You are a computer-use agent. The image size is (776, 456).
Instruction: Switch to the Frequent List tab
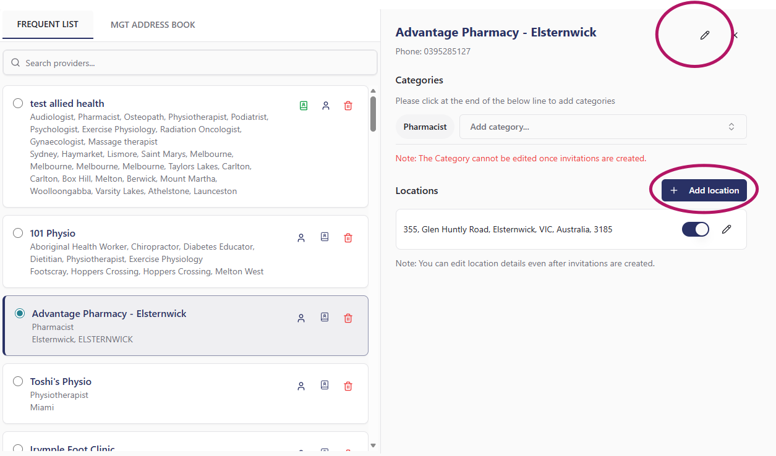(x=48, y=25)
